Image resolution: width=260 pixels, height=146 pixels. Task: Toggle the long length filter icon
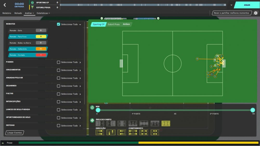(x=133, y=133)
